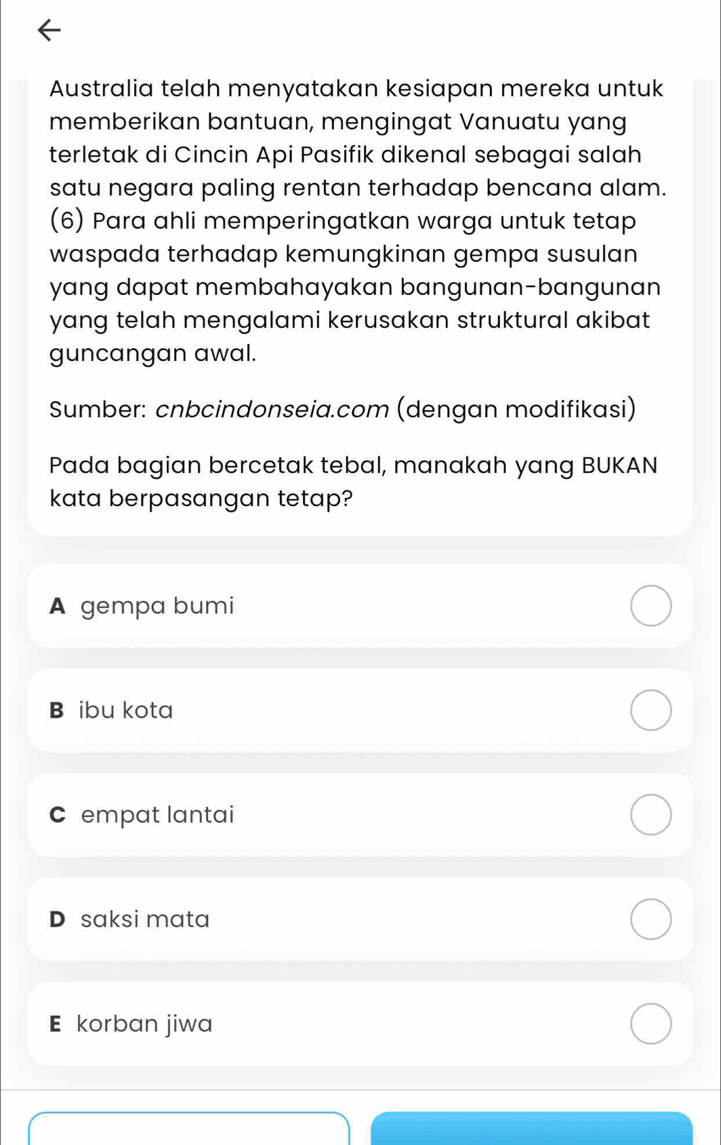The image size is (721, 1145).
Task: Select radio button for korban jiwa
Action: coord(651,1024)
